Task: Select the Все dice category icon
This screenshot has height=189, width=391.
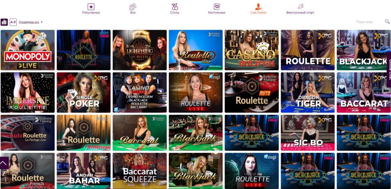Action: [132, 9]
